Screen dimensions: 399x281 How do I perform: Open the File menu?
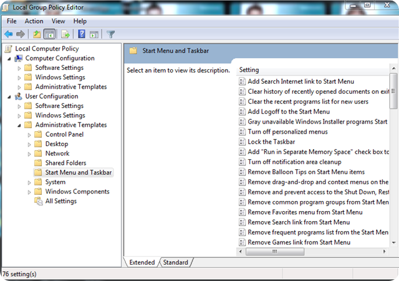(x=12, y=21)
